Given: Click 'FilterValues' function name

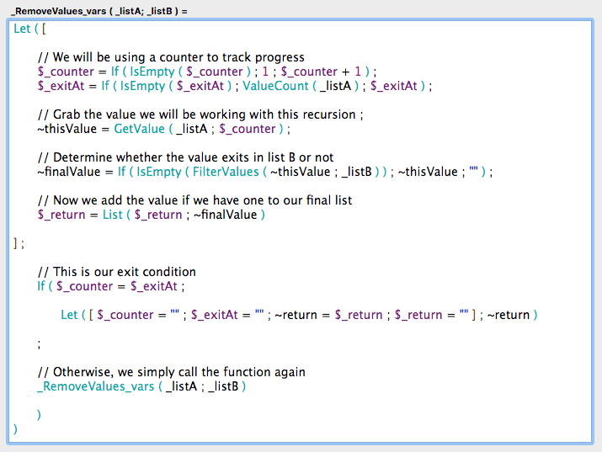Looking at the screenshot, I should click(x=226, y=172).
